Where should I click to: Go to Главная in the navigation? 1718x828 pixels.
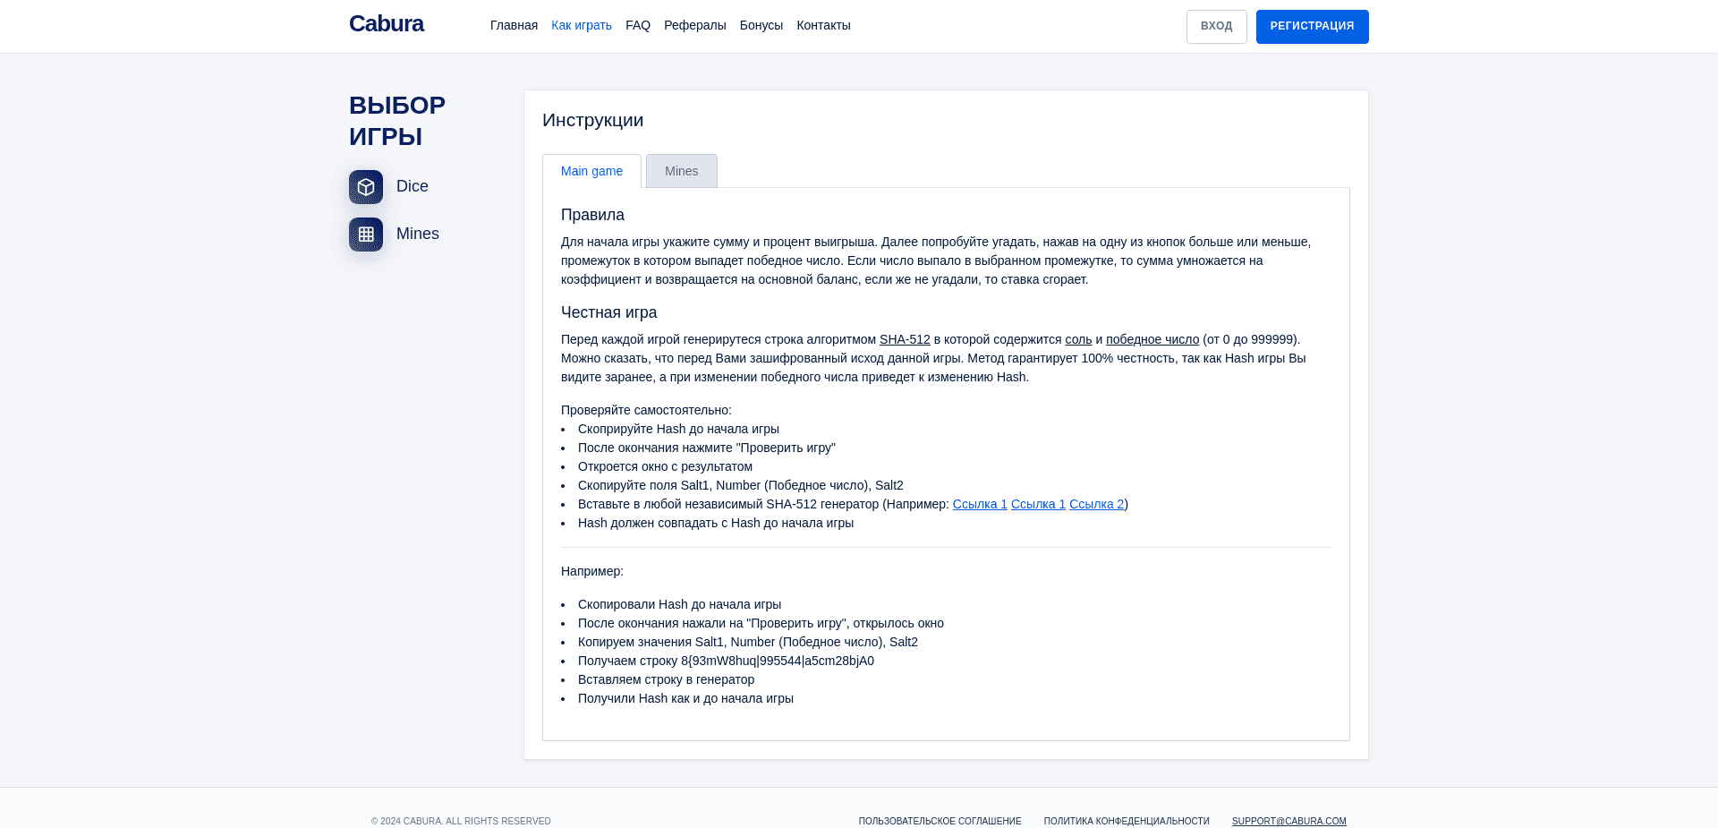point(514,25)
